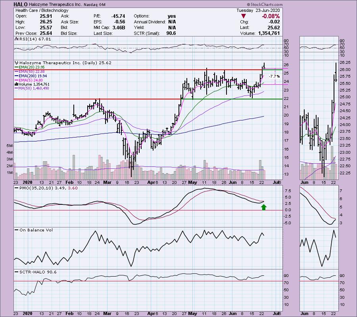The height and width of the screenshot is (317, 357).
Task: Click the Ask Size label
Action: (x=70, y=22)
